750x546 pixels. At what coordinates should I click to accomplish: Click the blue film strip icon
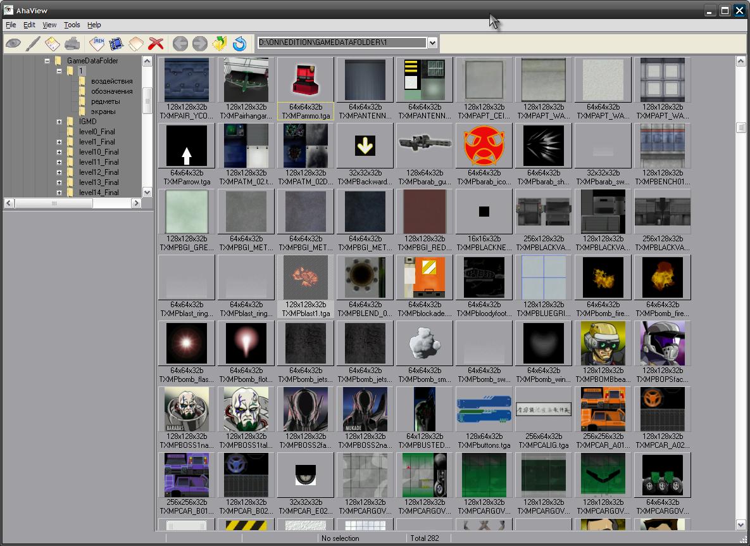[116, 44]
